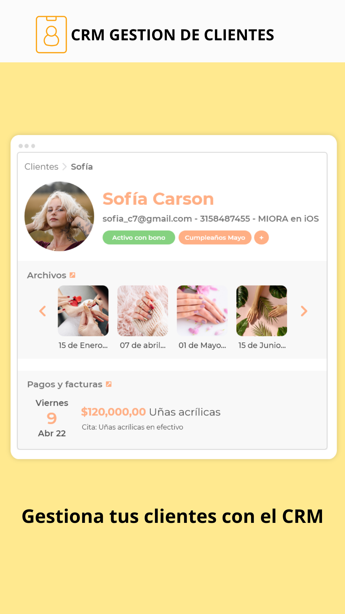Open the 15 de Enero photo
The height and width of the screenshot is (614, 345).
[x=83, y=311]
